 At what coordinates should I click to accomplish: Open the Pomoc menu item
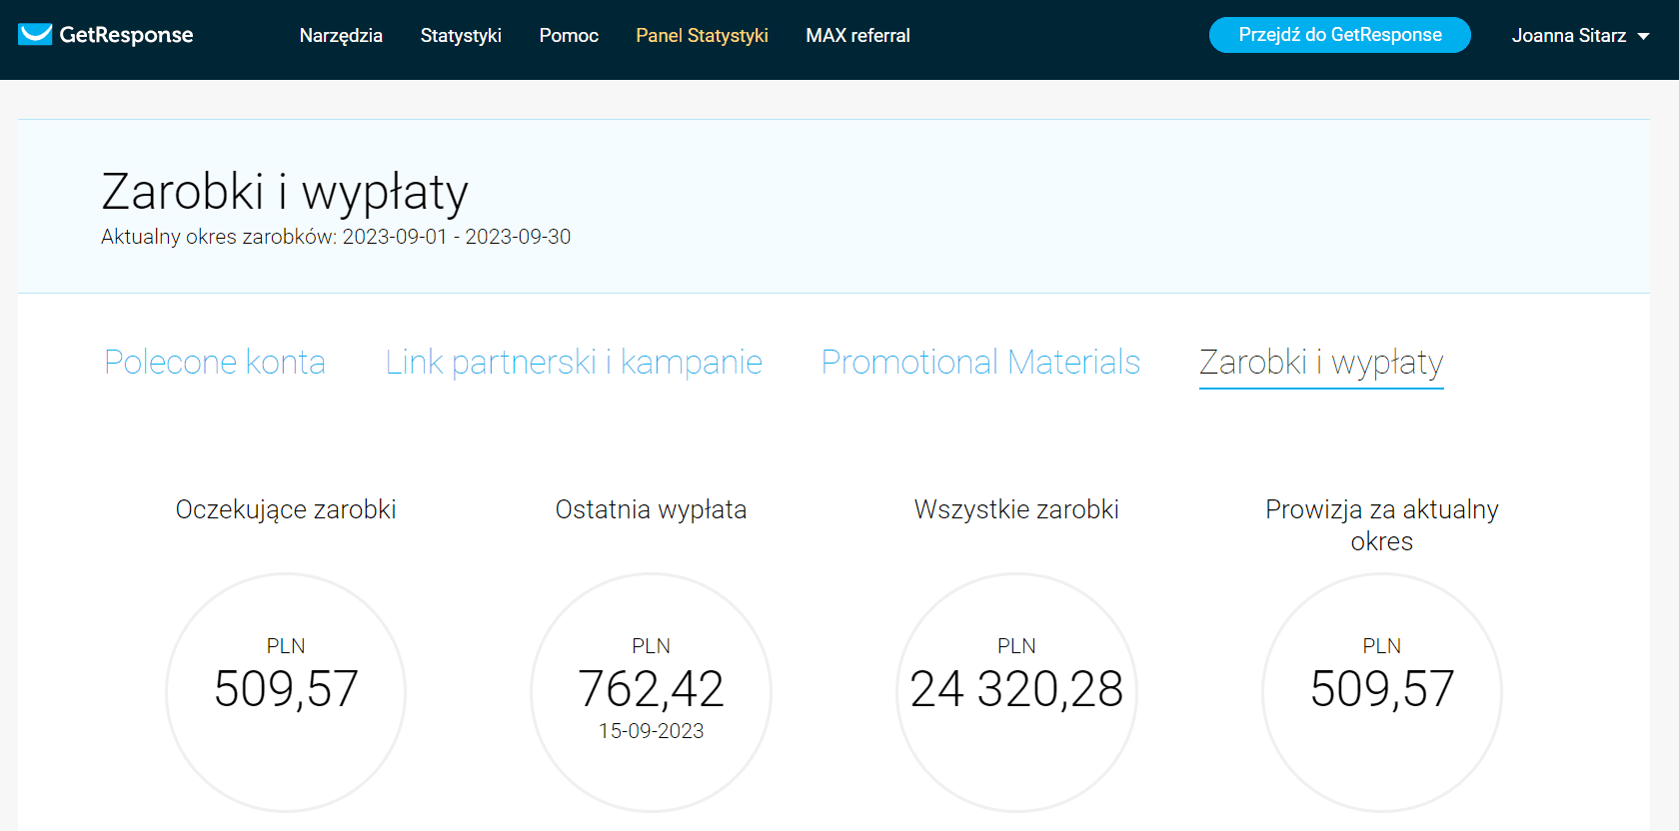[569, 35]
